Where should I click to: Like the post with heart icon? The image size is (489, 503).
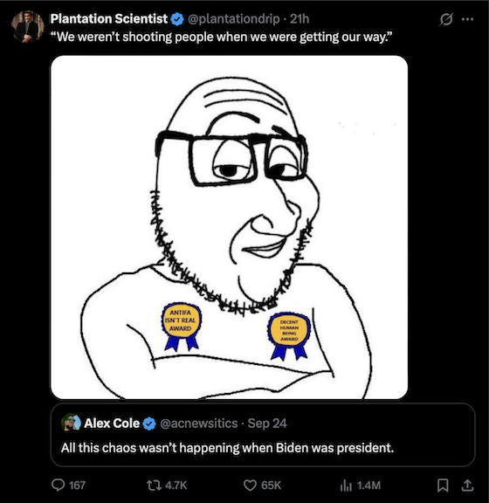click(250, 486)
